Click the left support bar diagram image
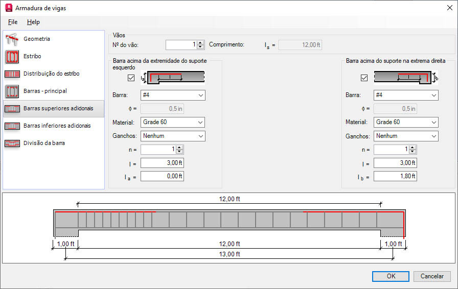The image size is (458, 289). (173, 78)
